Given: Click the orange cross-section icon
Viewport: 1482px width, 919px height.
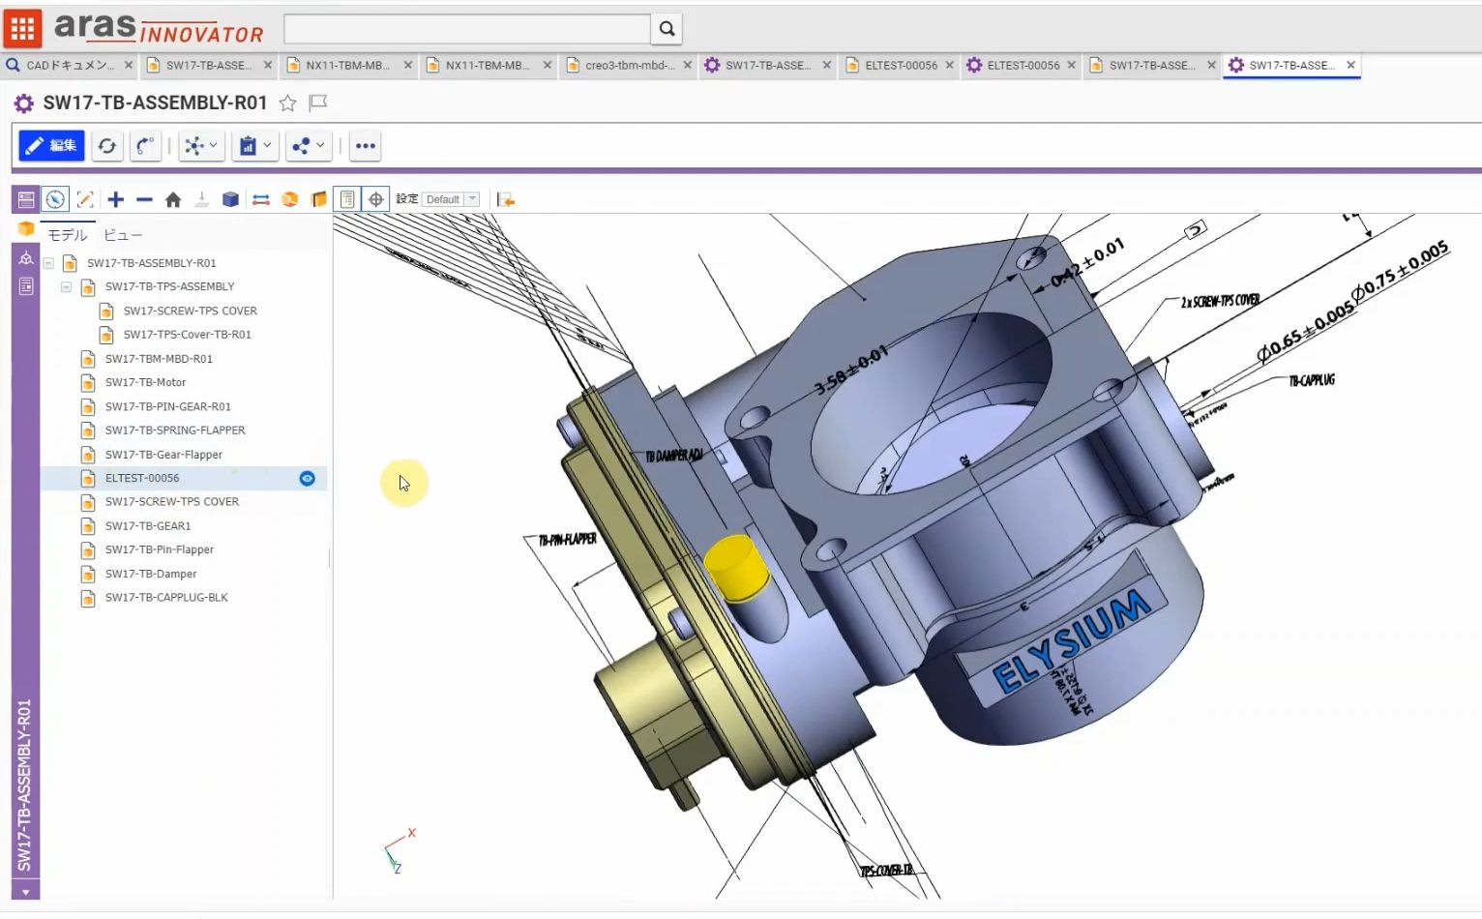Looking at the screenshot, I should pyautogui.click(x=318, y=199).
